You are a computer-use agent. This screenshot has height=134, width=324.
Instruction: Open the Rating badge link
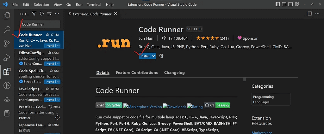click(x=195, y=107)
